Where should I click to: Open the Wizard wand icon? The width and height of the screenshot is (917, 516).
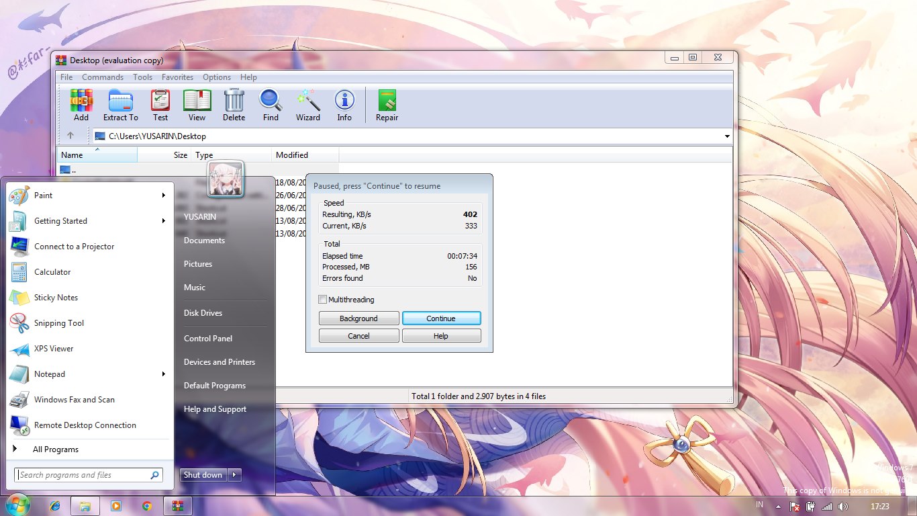coord(308,101)
